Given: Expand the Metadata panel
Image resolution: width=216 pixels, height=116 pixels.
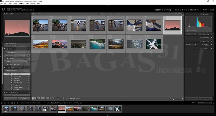Looking at the screenshot, I should (211, 45).
